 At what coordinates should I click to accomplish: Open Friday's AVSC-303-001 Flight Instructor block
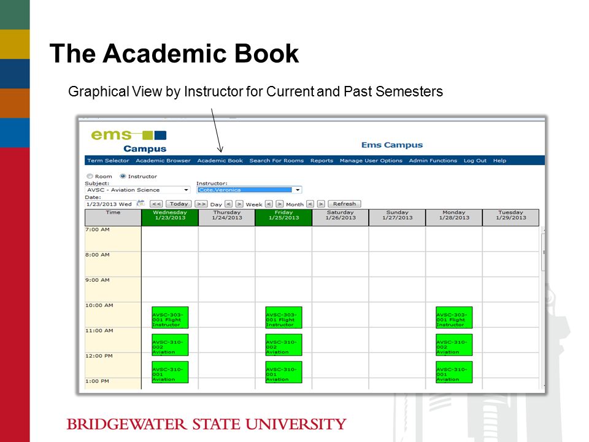[x=283, y=317]
